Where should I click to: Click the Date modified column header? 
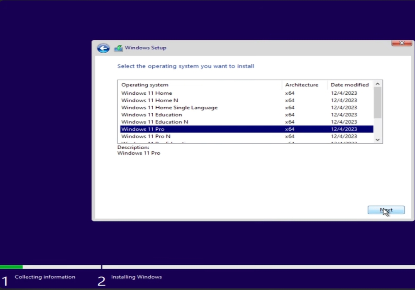tap(350, 85)
